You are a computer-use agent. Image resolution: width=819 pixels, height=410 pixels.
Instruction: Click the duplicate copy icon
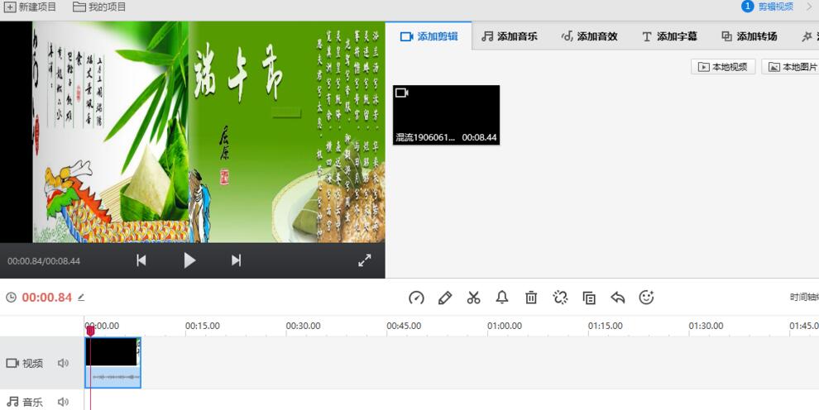click(x=589, y=298)
